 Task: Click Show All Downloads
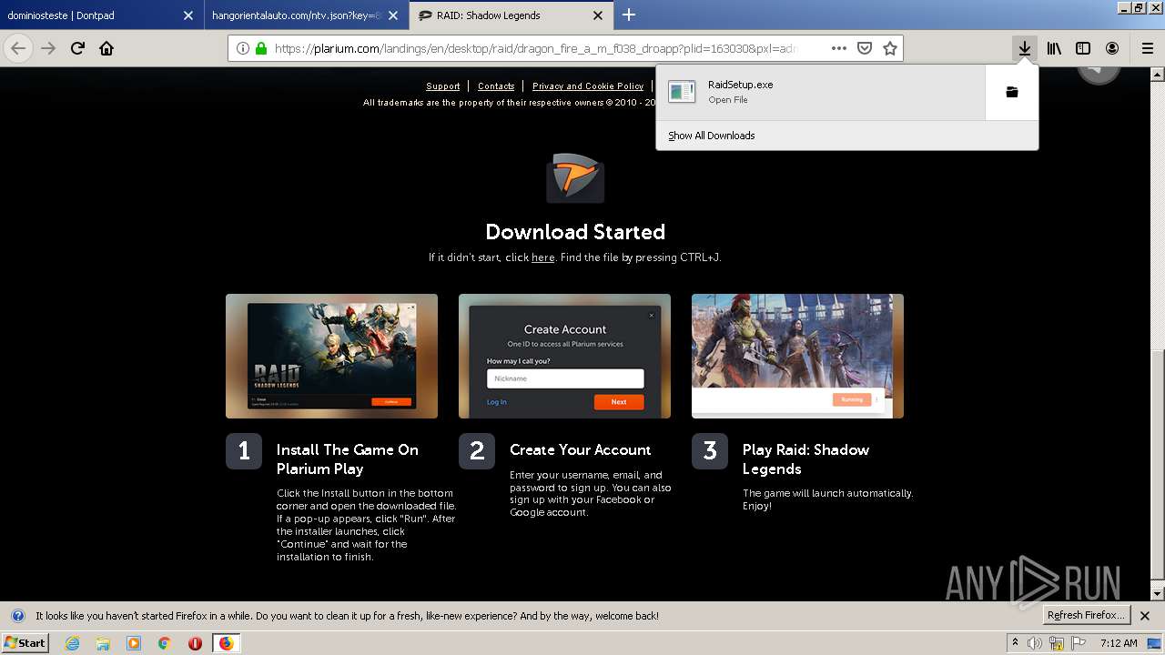click(712, 136)
